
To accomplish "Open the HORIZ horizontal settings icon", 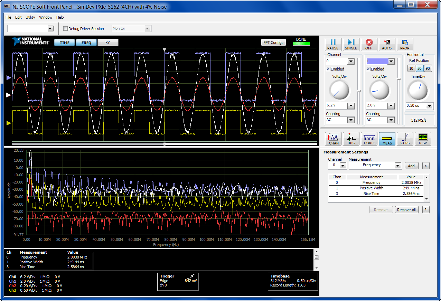I will click(369, 139).
